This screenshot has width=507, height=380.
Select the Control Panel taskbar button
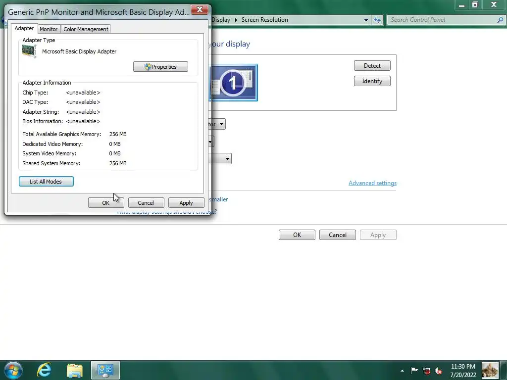(x=105, y=370)
